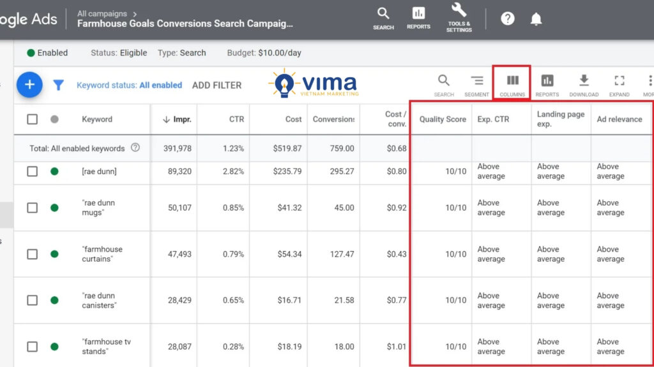Click the Keyword status: All enabled filter
The width and height of the screenshot is (654, 367).
pos(129,85)
